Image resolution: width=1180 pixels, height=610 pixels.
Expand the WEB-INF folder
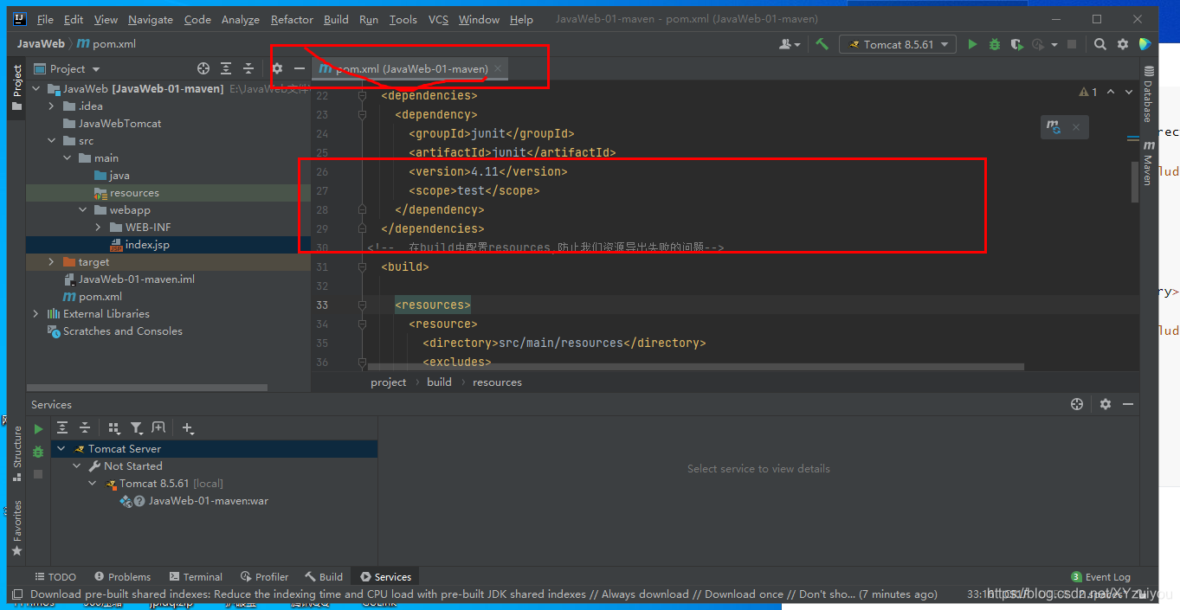click(99, 227)
